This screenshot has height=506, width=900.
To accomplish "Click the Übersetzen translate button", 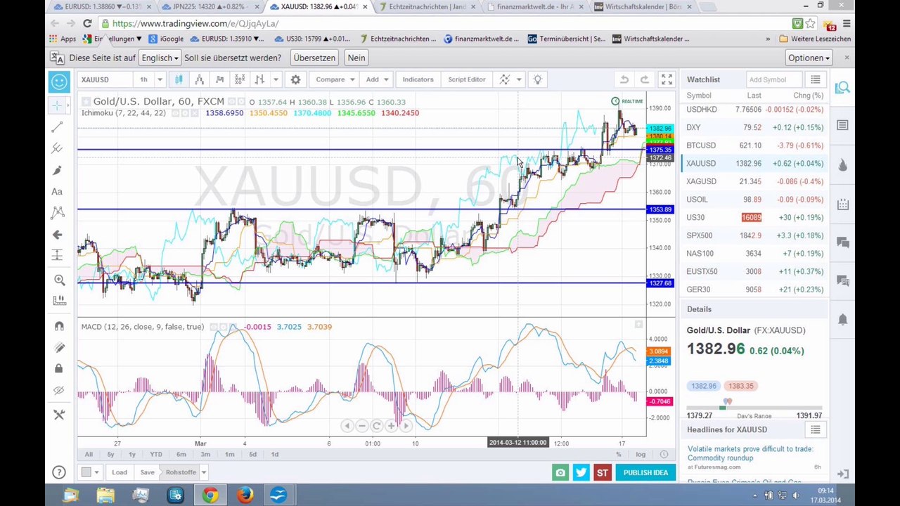I will [x=314, y=58].
